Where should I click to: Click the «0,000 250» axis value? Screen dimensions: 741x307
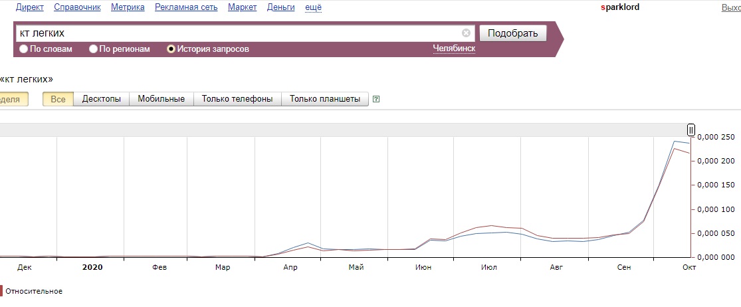[716, 137]
